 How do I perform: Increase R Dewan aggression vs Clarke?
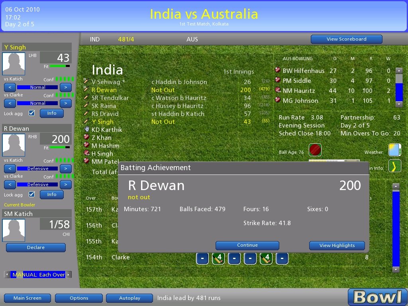point(66,184)
